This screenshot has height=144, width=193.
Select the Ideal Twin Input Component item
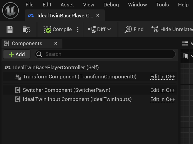(x=77, y=99)
